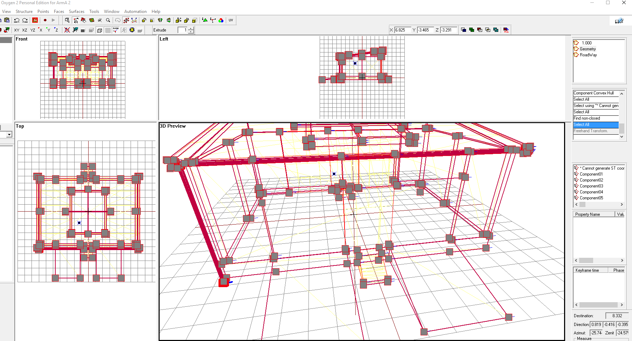
Task: Toggle the XZ plane constraint
Action: coord(25,30)
